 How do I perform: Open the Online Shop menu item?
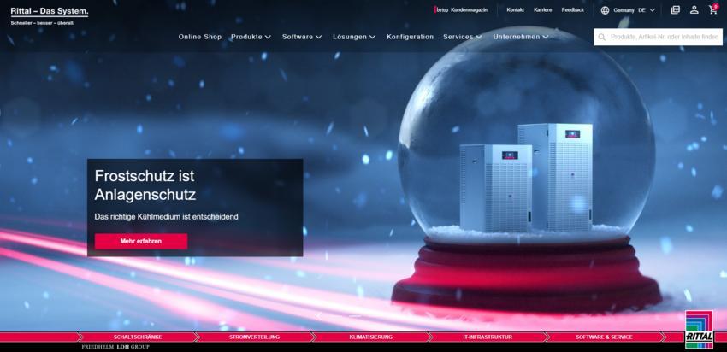click(x=200, y=37)
